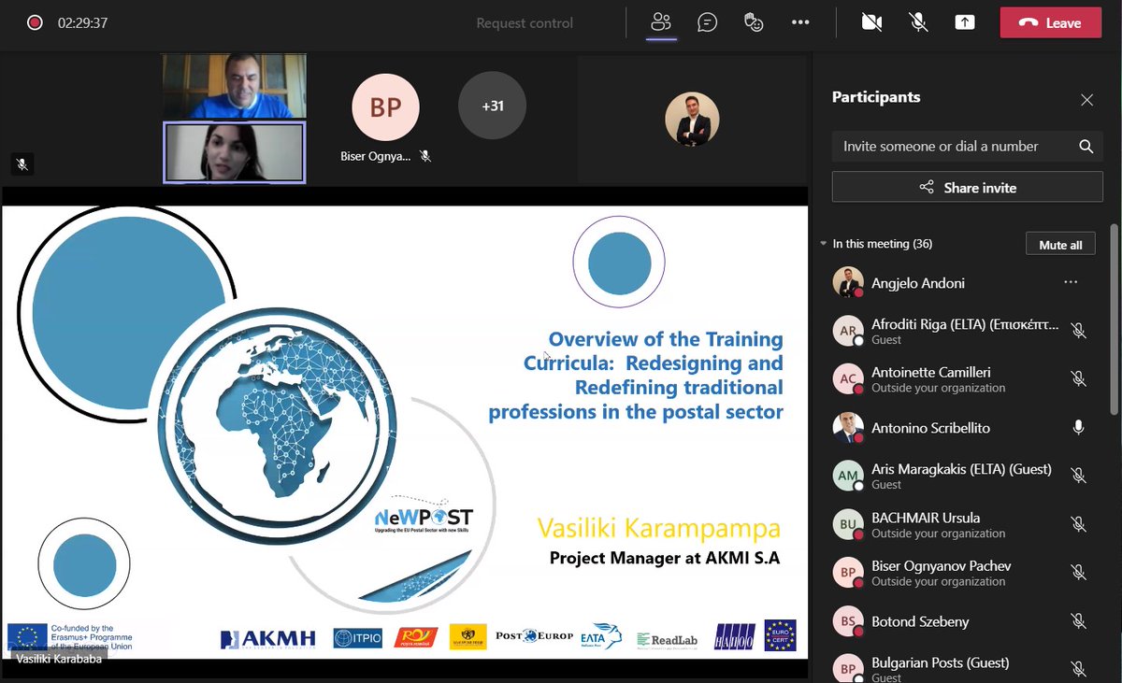Click the slide title Overview of Training Curricula
This screenshot has height=683, width=1122.
(636, 376)
